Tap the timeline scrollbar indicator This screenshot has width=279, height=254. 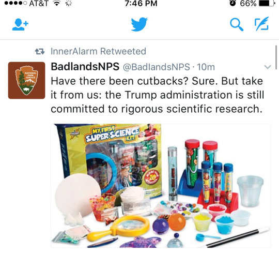coord(276,57)
